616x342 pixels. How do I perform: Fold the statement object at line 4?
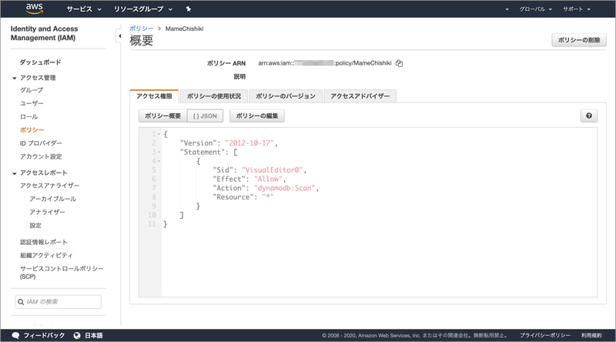(159, 161)
